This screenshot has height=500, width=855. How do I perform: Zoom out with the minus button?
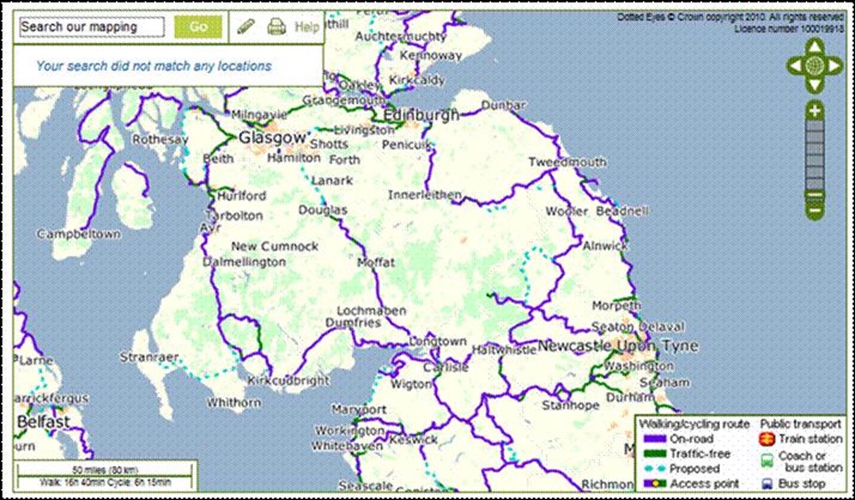[x=814, y=210]
